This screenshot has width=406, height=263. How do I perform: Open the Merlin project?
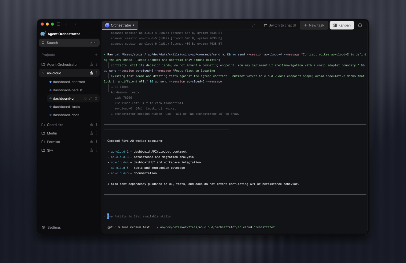52,133
